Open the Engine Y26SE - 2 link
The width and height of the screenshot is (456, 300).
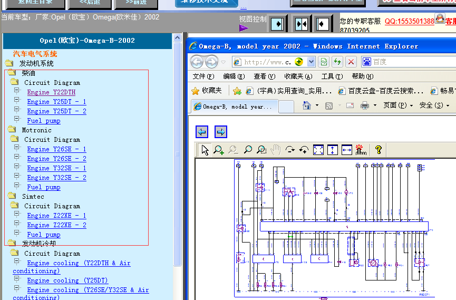(57, 159)
